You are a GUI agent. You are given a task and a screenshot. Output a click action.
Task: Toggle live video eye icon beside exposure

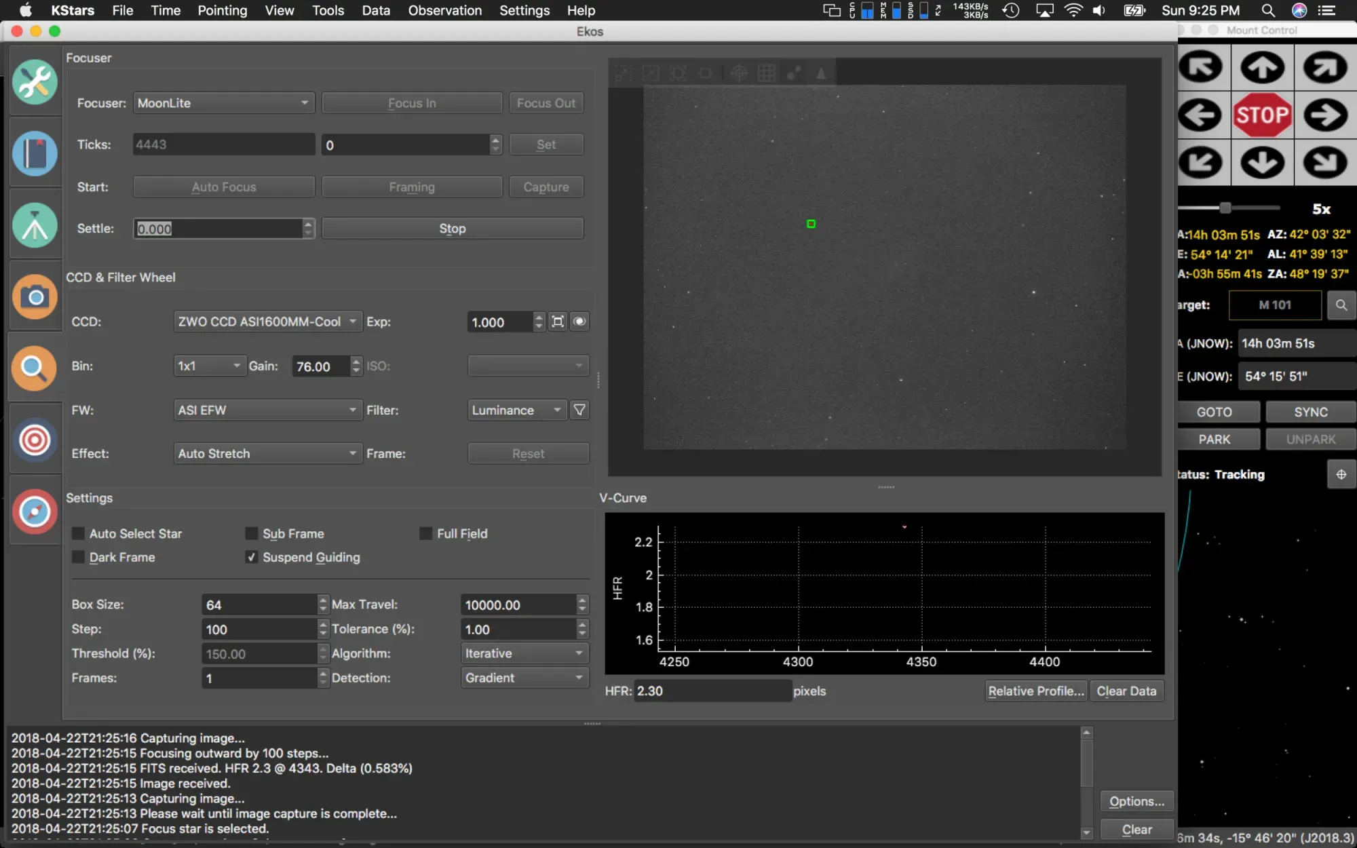tap(579, 322)
